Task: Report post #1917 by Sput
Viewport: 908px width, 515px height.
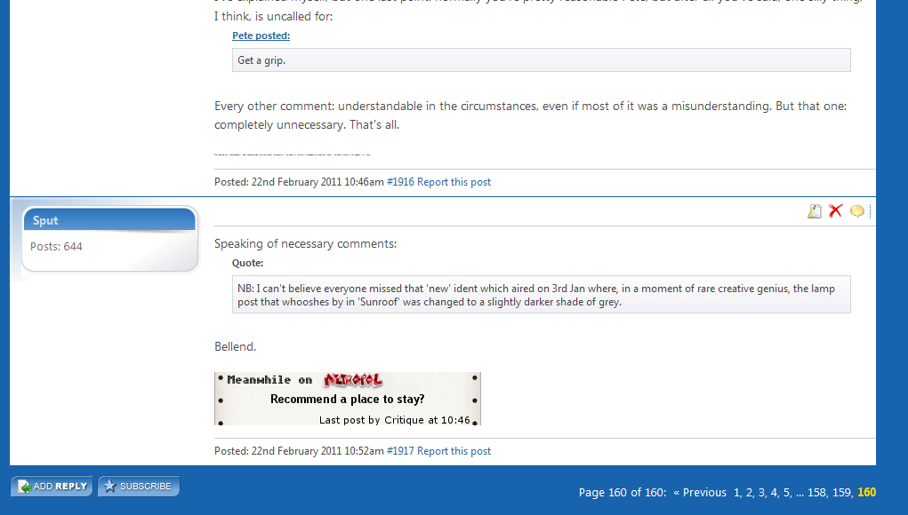Action: (x=454, y=451)
